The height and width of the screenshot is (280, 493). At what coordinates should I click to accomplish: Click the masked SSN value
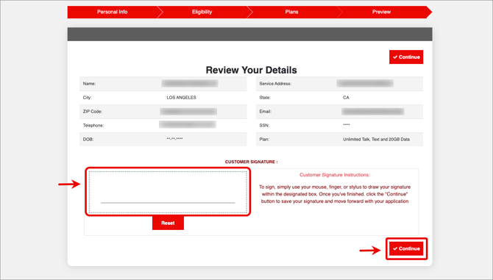347,125
